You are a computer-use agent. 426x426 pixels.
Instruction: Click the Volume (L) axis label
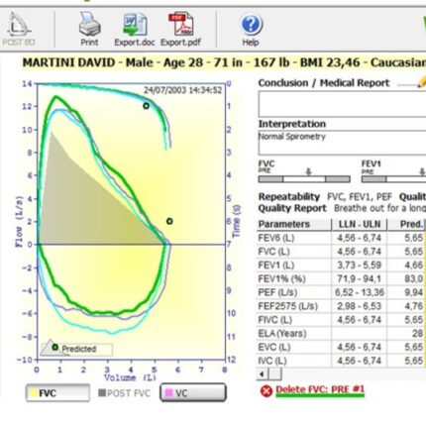tap(130, 377)
